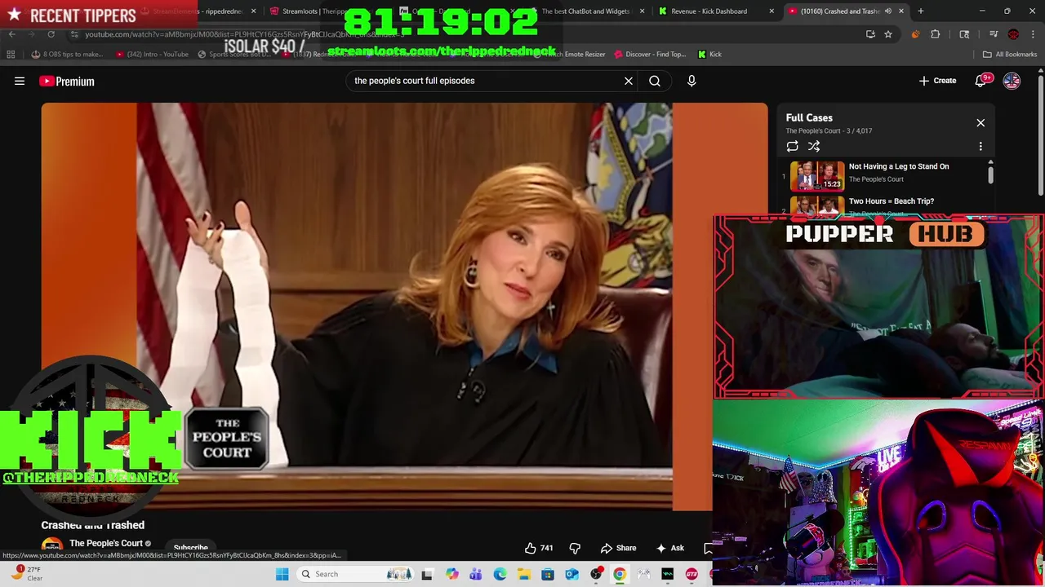Toggle shuffle playlist

814,147
